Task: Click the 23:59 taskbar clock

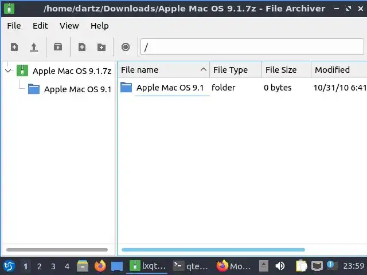Action: click(x=353, y=266)
